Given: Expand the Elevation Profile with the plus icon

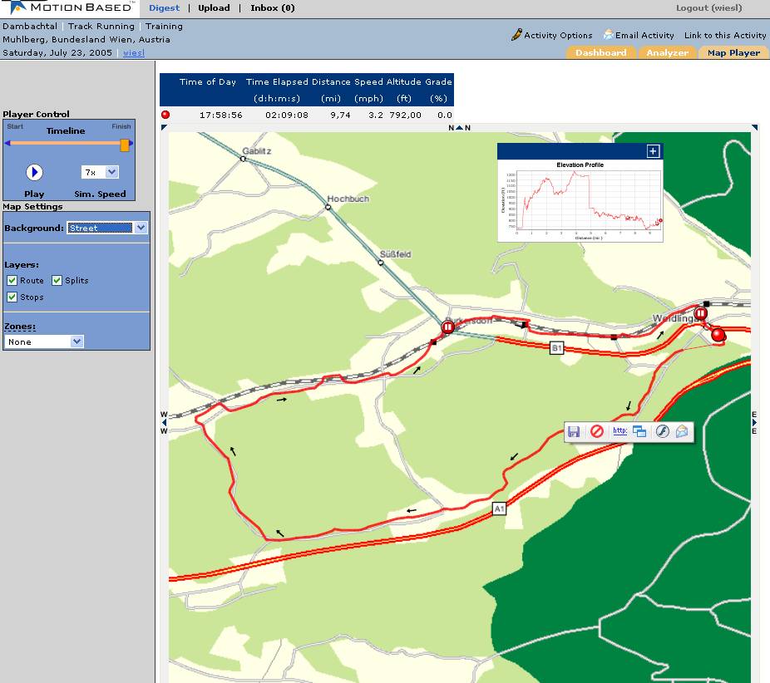Looking at the screenshot, I should tap(653, 151).
